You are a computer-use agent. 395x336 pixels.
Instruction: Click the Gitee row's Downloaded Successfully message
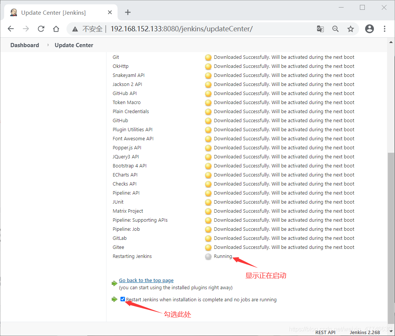coord(284,247)
